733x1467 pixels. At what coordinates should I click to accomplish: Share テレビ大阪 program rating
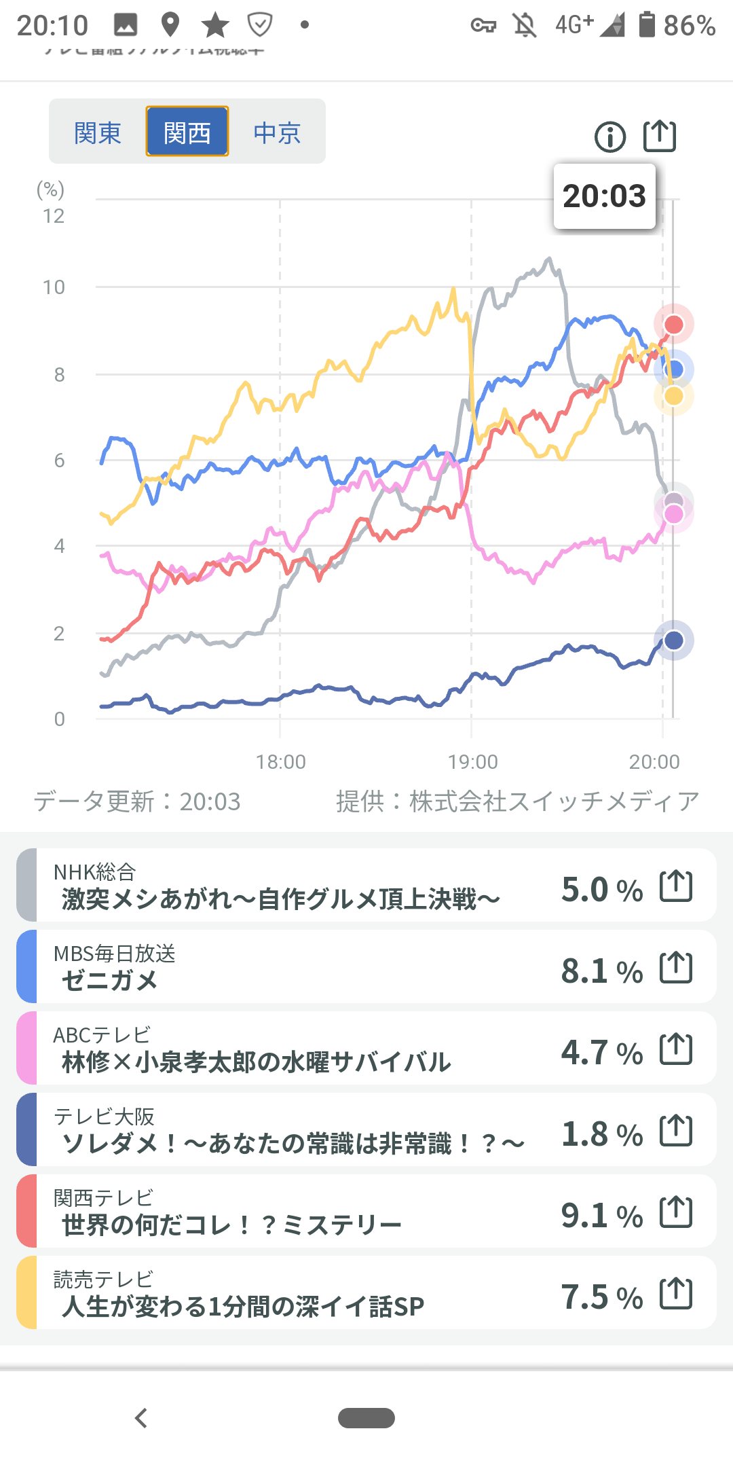pos(676,1131)
